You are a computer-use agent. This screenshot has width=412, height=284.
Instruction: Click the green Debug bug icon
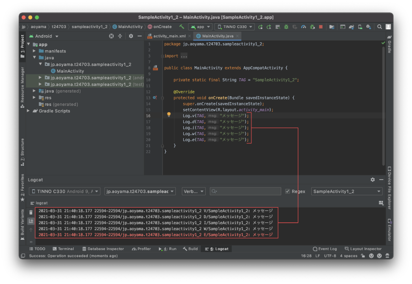tap(286, 27)
